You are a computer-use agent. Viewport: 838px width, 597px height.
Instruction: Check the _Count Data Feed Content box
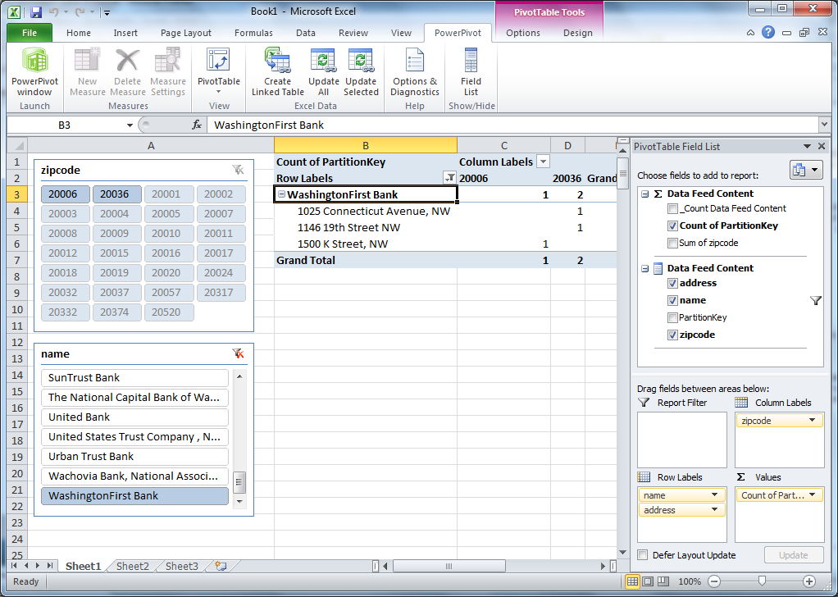673,208
